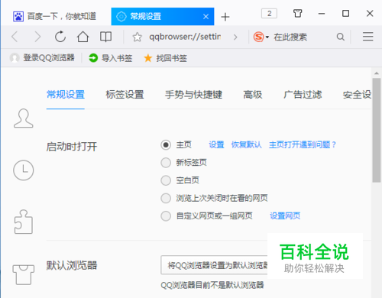Reload the page with refresh icon
This screenshot has width=382, height=298.
coord(60,37)
